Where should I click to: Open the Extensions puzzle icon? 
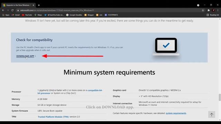point(209,10)
